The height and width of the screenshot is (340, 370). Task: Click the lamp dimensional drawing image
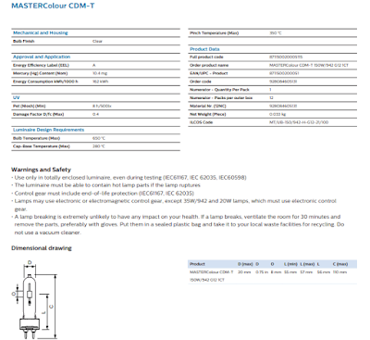pos(35,299)
